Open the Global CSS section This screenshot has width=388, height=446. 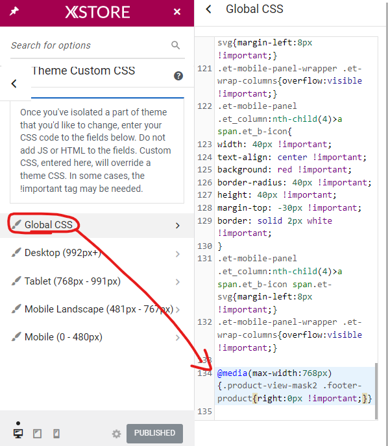[97, 226]
